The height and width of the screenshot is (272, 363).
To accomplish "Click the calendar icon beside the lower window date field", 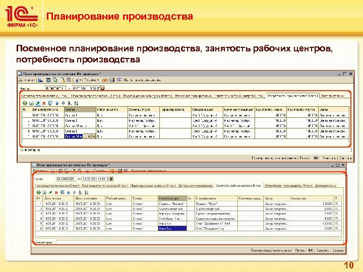I will coord(111,178).
